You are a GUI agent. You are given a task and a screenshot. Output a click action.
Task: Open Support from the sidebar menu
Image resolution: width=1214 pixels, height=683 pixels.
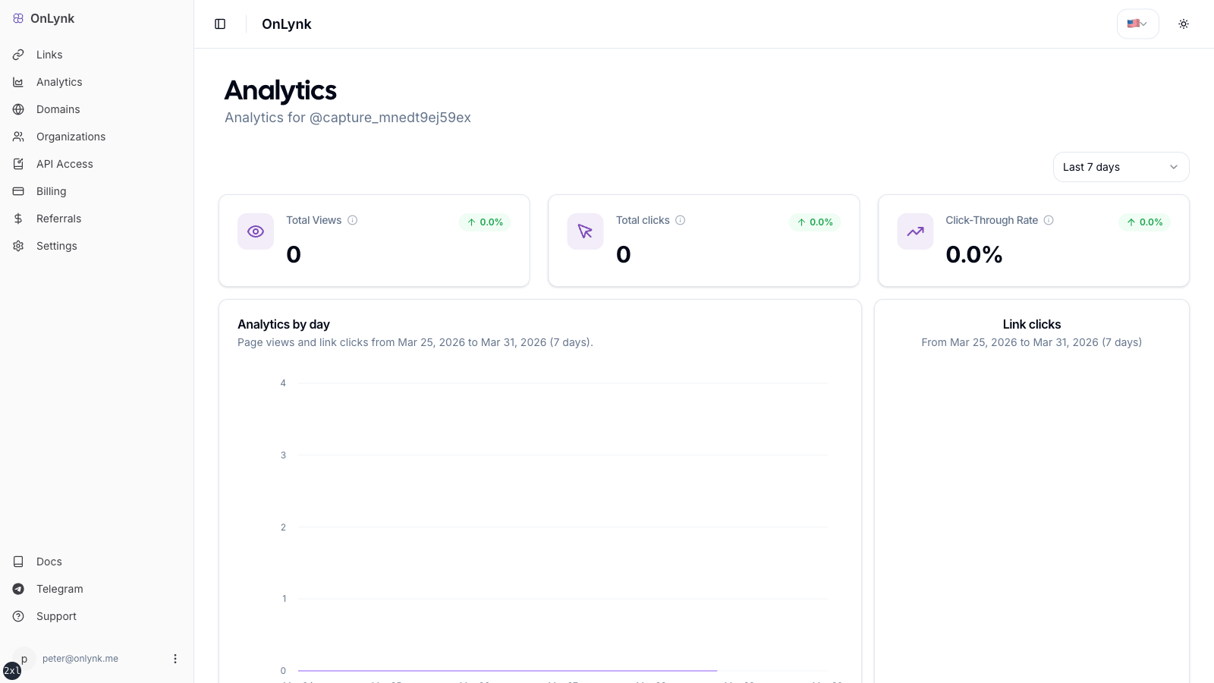(56, 615)
